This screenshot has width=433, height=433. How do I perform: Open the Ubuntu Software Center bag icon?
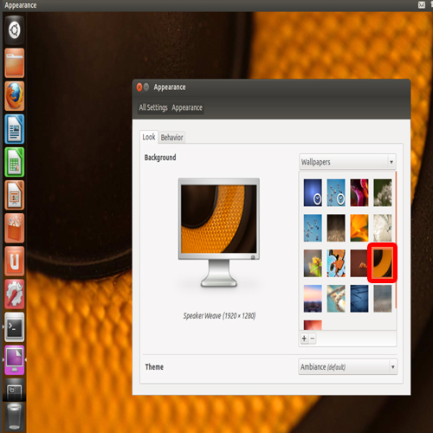point(14,228)
